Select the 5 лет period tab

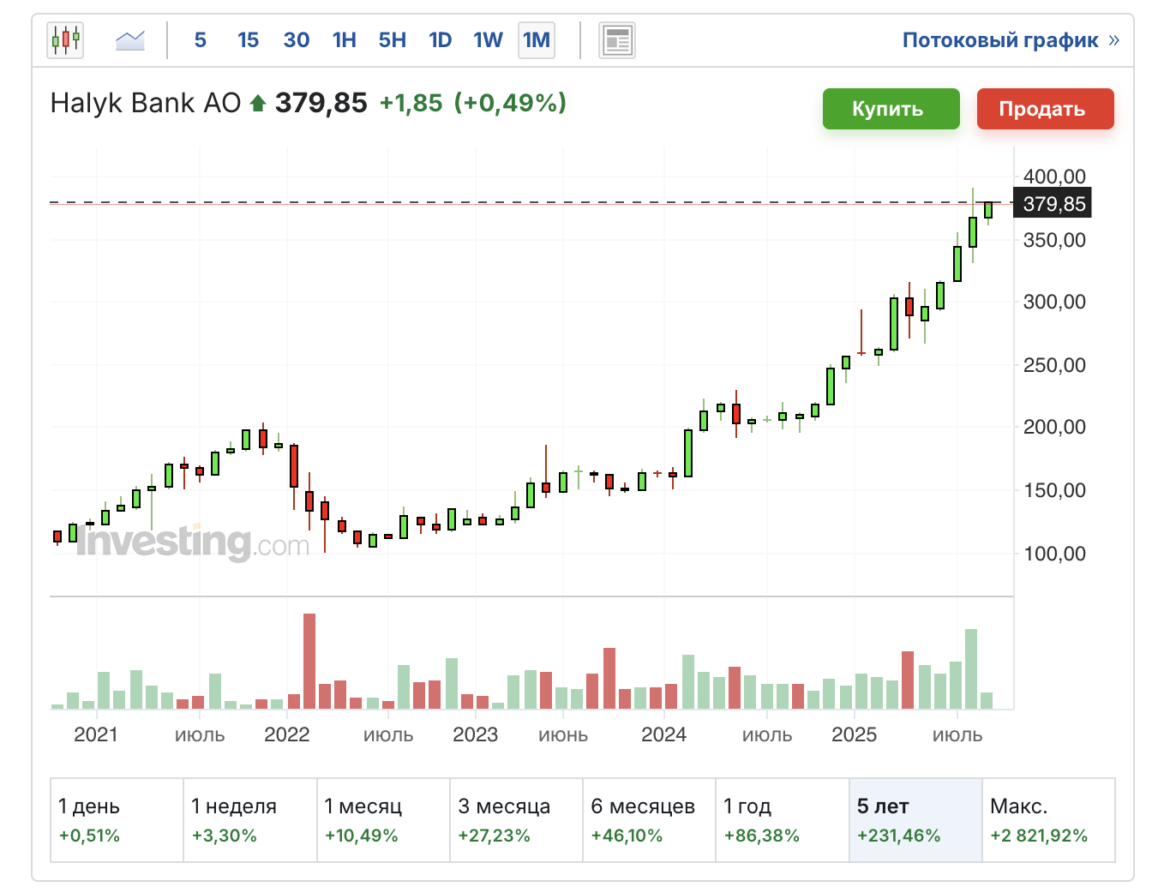tap(915, 820)
